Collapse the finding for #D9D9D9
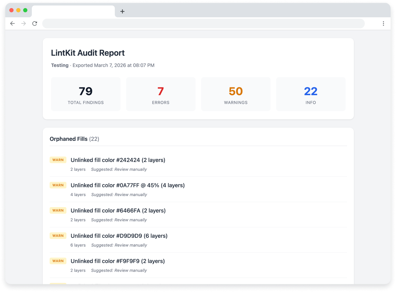 click(x=119, y=235)
